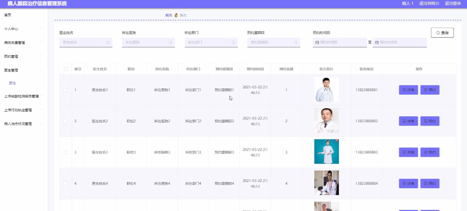Image resolution: width=467 pixels, height=211 pixels.
Task: Click 首页 breadcrumb link
Action: pyautogui.click(x=169, y=15)
